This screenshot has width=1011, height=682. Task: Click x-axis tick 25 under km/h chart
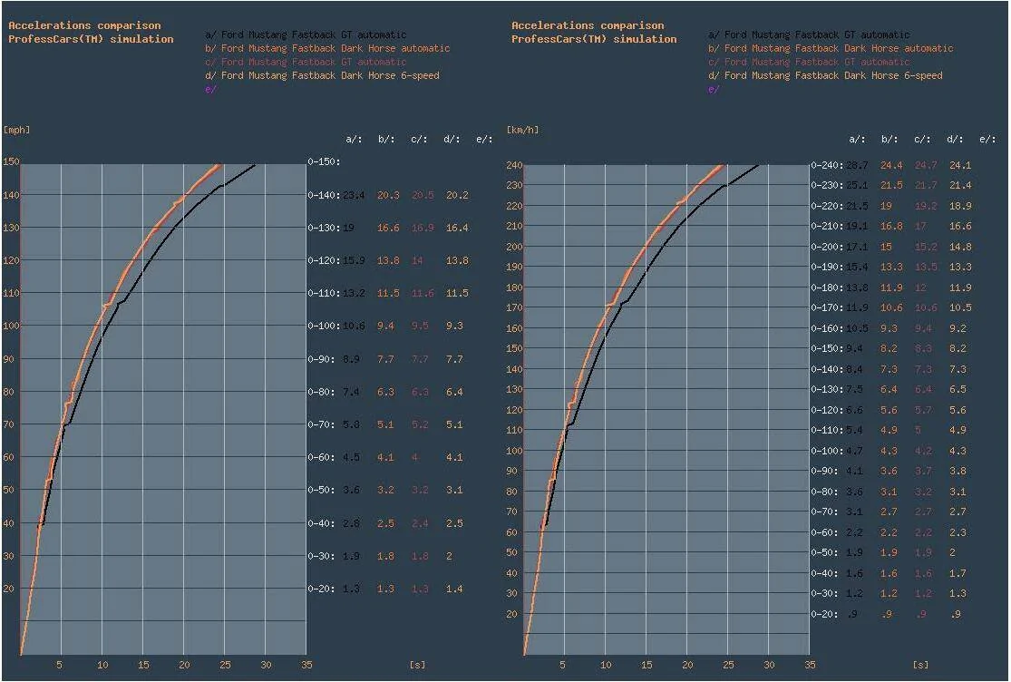click(x=728, y=664)
